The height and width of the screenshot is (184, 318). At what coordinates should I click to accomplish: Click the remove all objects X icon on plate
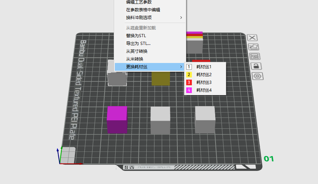click(x=252, y=38)
